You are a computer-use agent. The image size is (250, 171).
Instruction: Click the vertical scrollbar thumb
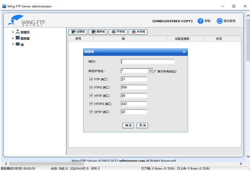(248, 39)
